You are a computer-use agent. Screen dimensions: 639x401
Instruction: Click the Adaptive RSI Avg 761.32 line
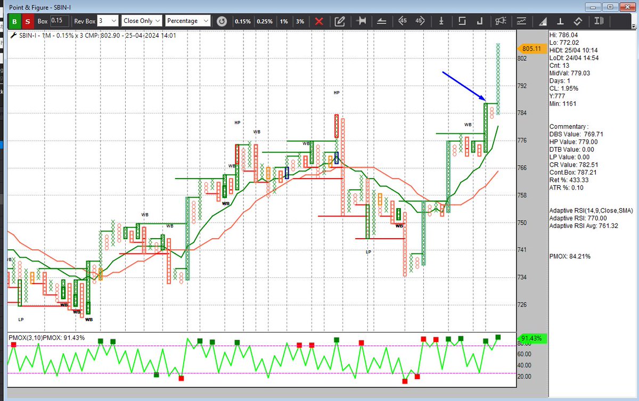(x=584, y=226)
